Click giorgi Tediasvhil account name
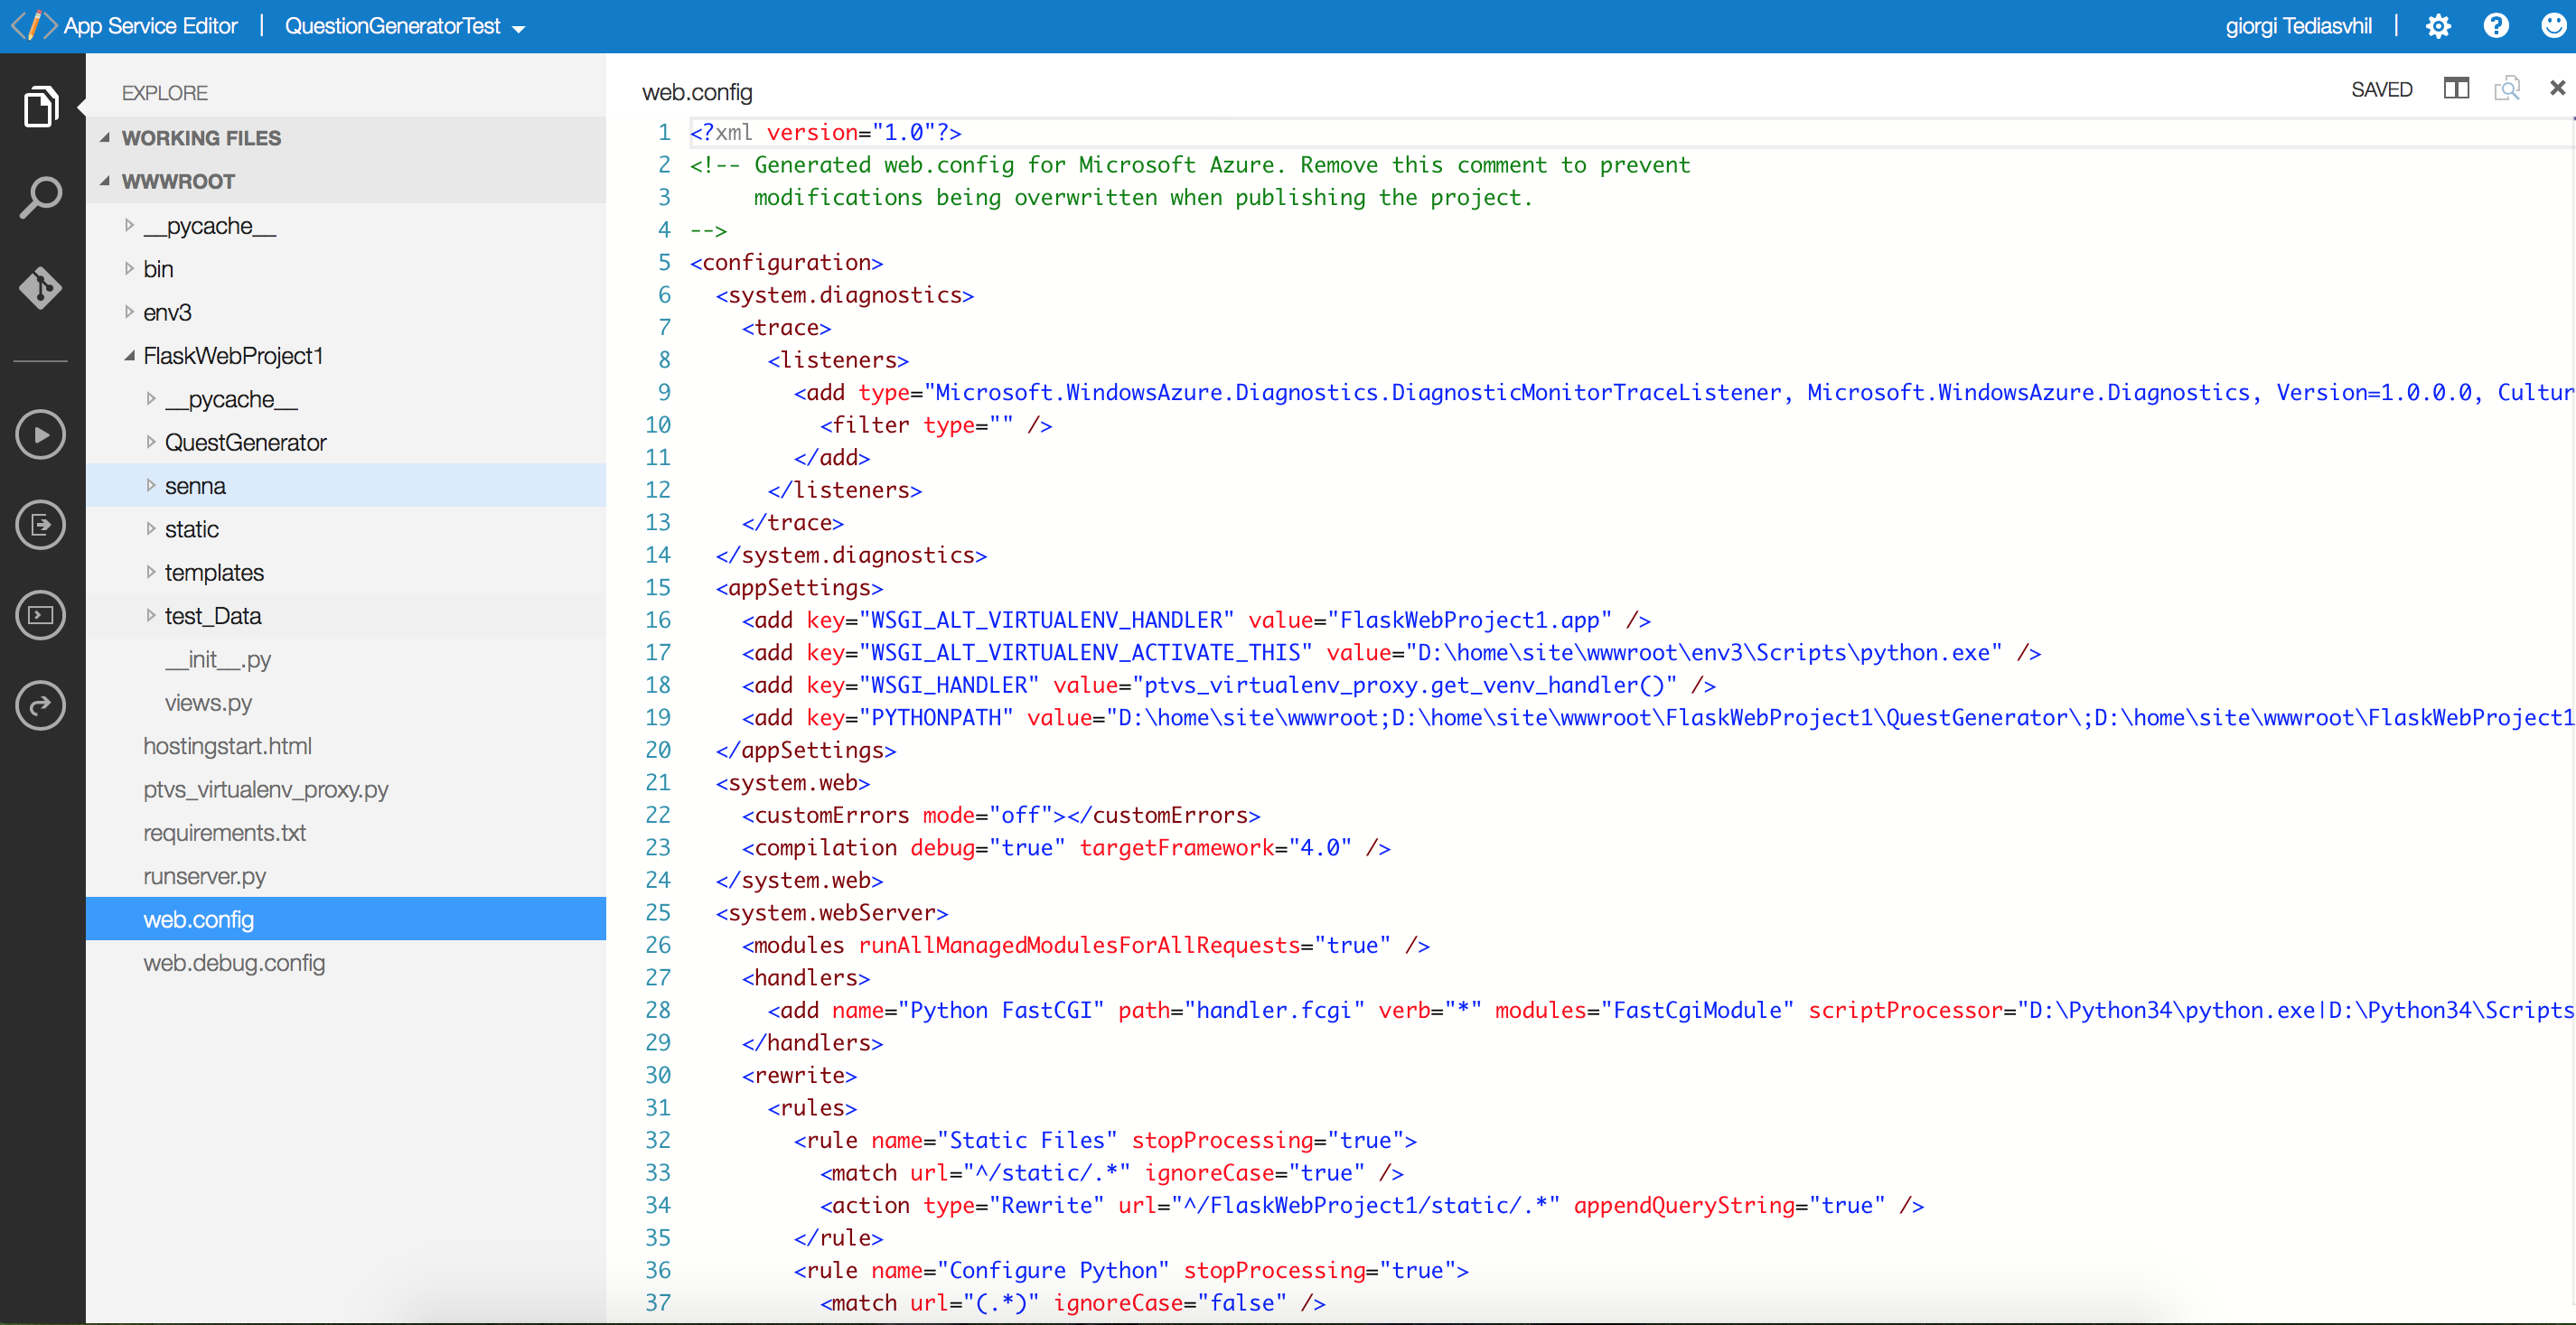Viewport: 2576px width, 1325px height. [2298, 27]
